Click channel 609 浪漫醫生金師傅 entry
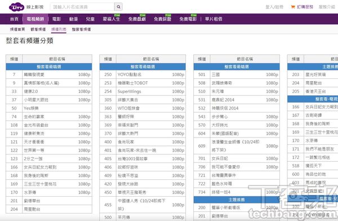338x221 pixels. [237, 146]
